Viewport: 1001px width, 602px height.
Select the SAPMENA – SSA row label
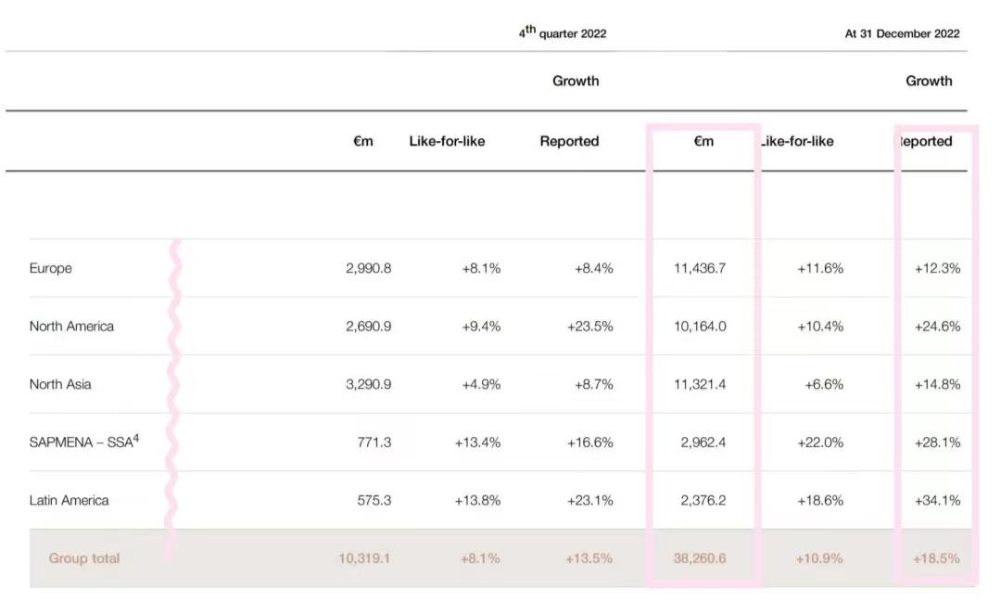click(83, 442)
